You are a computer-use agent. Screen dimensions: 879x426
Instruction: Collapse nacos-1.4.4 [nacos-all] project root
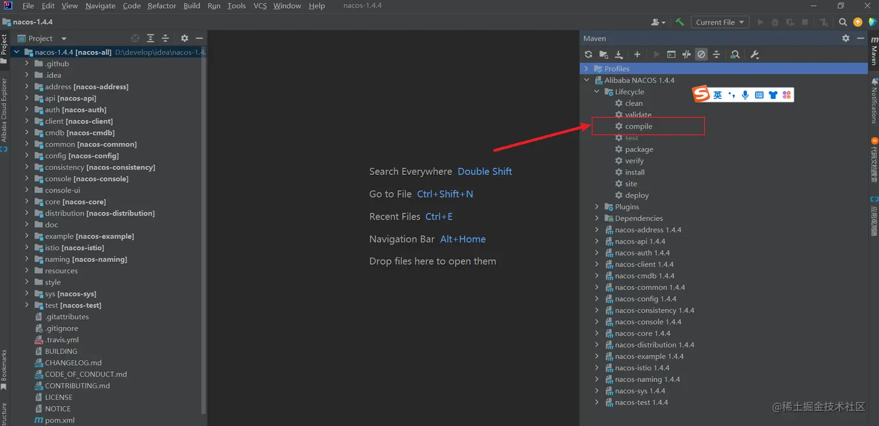pos(16,52)
